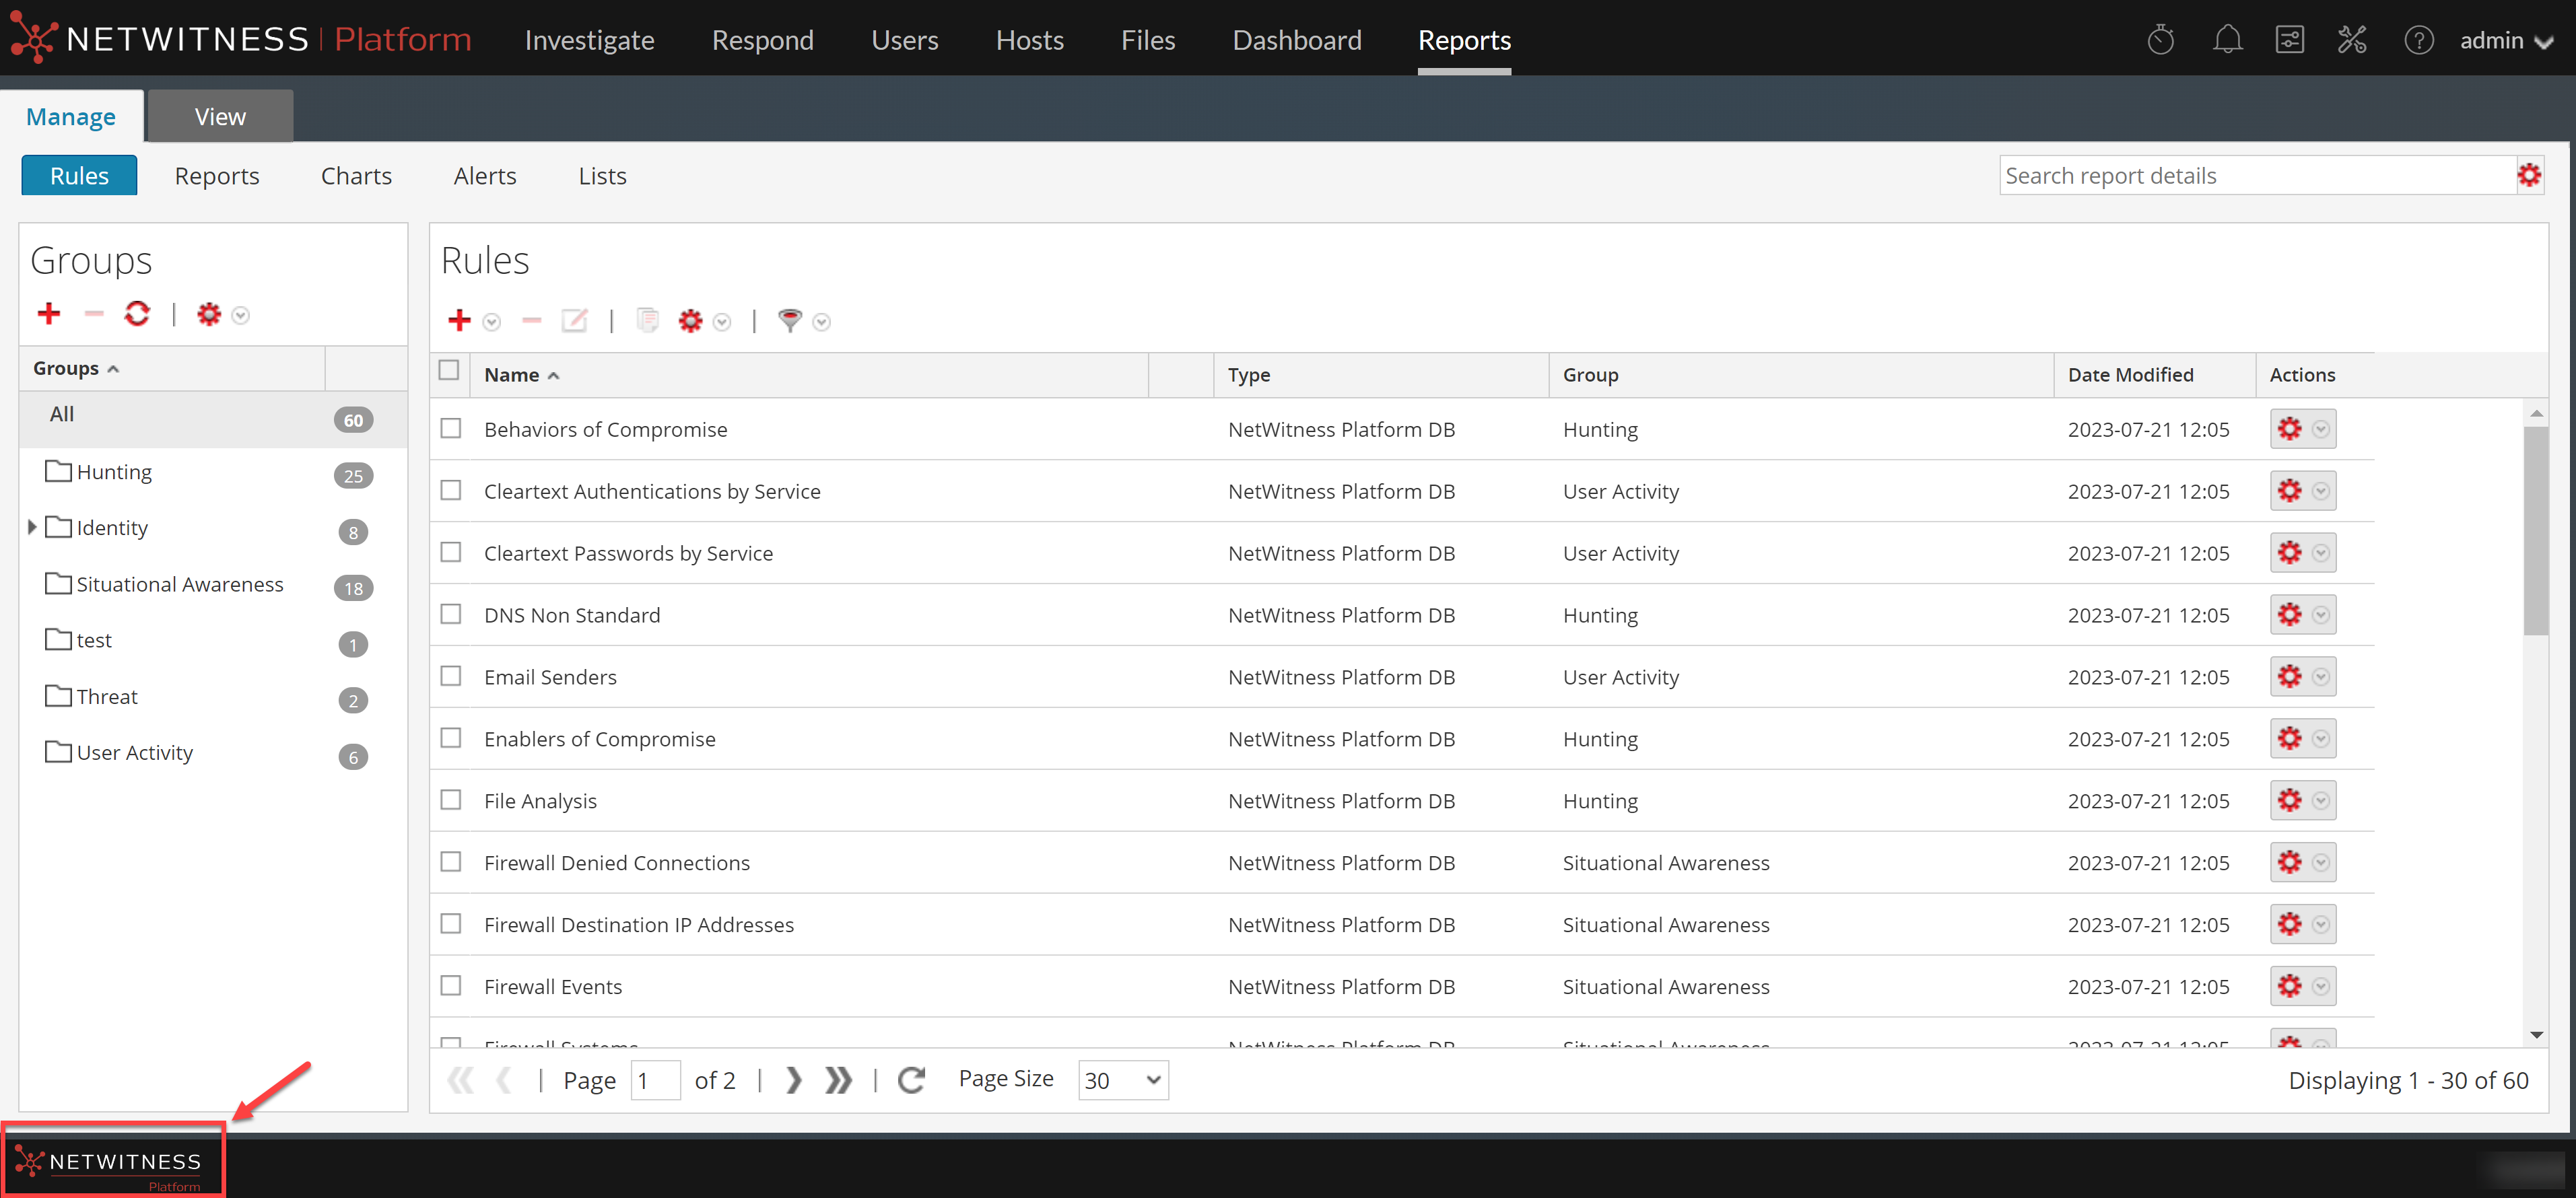Switch to the View tab
Viewport: 2576px width, 1198px height.
point(220,117)
